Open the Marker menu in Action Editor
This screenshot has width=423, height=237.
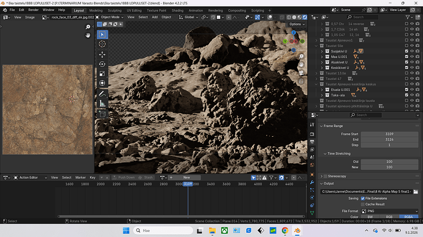coord(80,178)
